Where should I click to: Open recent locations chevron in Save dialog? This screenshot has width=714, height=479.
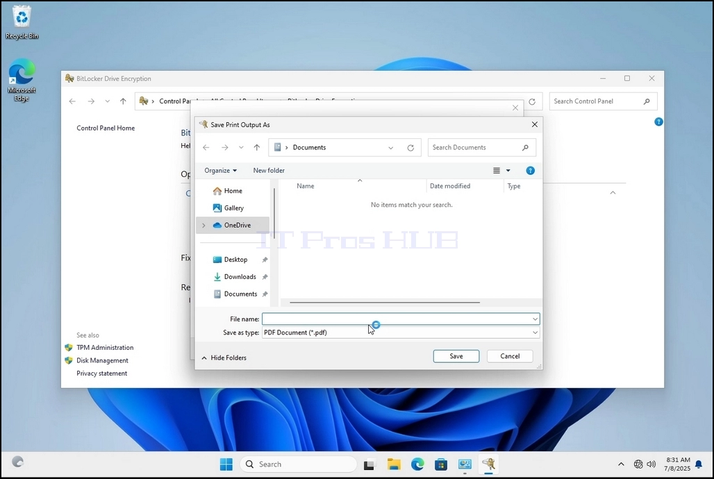[241, 148]
